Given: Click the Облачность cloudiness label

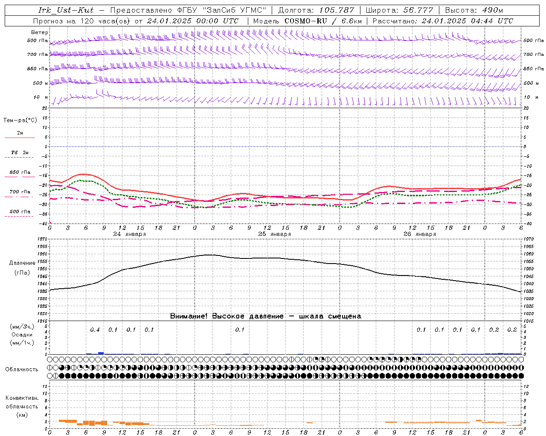Looking at the screenshot, I should 22,370.
